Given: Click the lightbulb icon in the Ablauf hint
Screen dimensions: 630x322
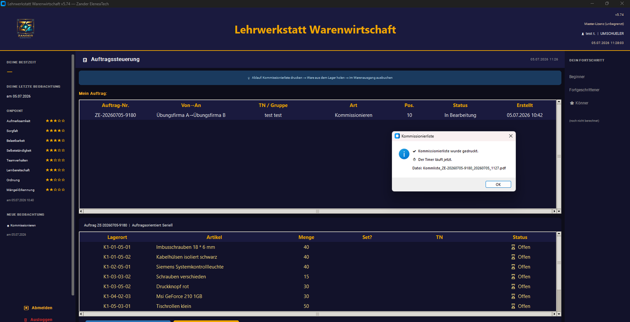Looking at the screenshot, I should pyautogui.click(x=249, y=78).
